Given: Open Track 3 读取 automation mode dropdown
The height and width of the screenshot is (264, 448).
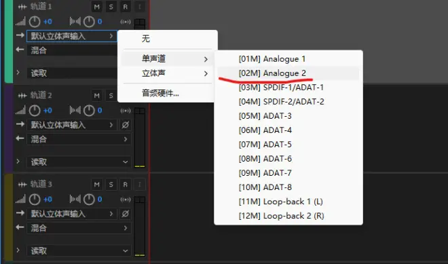Looking at the screenshot, I should 79,251.
